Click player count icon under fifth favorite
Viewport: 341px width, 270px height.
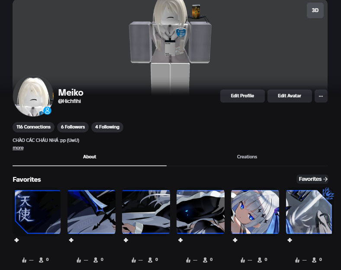pos(260,260)
